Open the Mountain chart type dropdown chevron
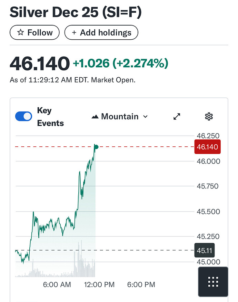The height and width of the screenshot is (302, 238). coord(145,117)
